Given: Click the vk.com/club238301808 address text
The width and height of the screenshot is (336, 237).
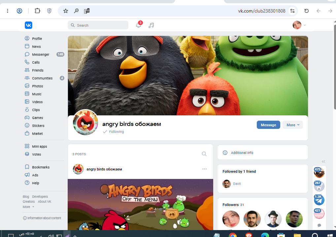Looking at the screenshot, I should [262, 11].
